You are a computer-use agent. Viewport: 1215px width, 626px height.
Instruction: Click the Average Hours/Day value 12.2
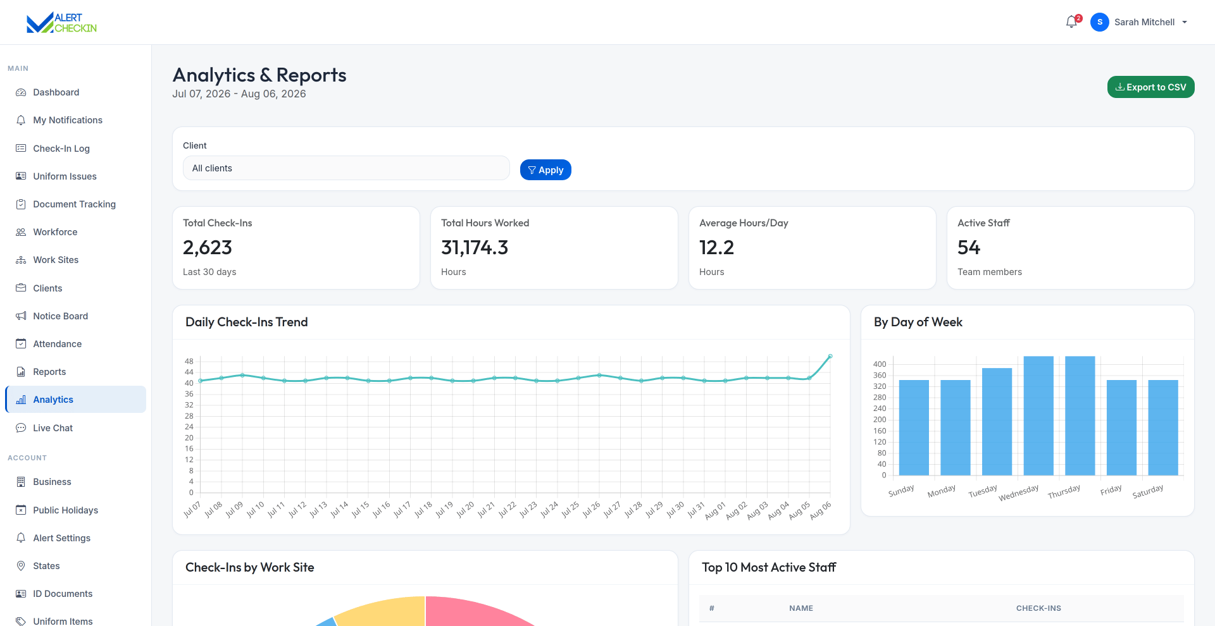[x=716, y=247]
